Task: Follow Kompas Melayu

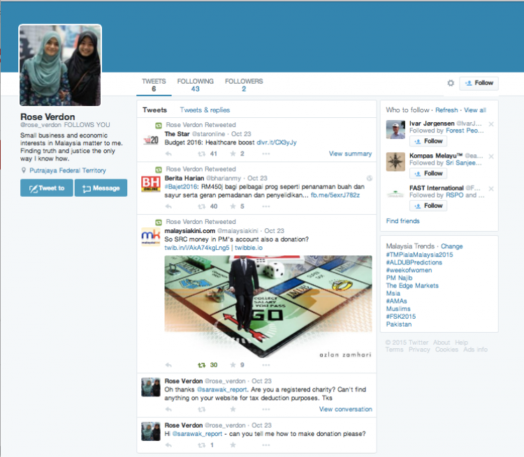Action: [x=428, y=174]
